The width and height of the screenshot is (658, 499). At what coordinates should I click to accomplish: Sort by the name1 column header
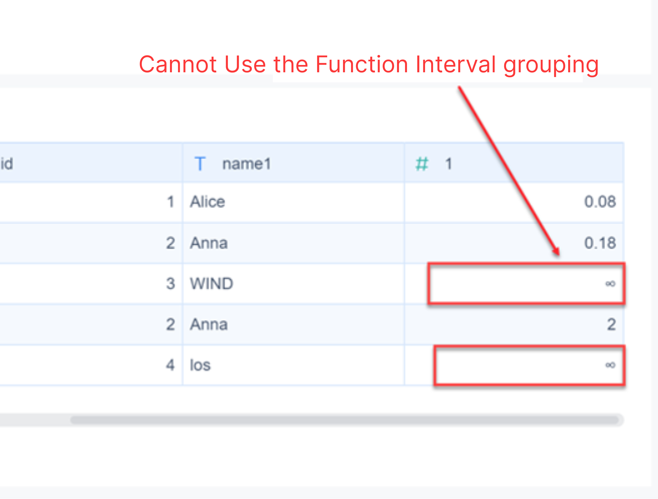click(247, 164)
